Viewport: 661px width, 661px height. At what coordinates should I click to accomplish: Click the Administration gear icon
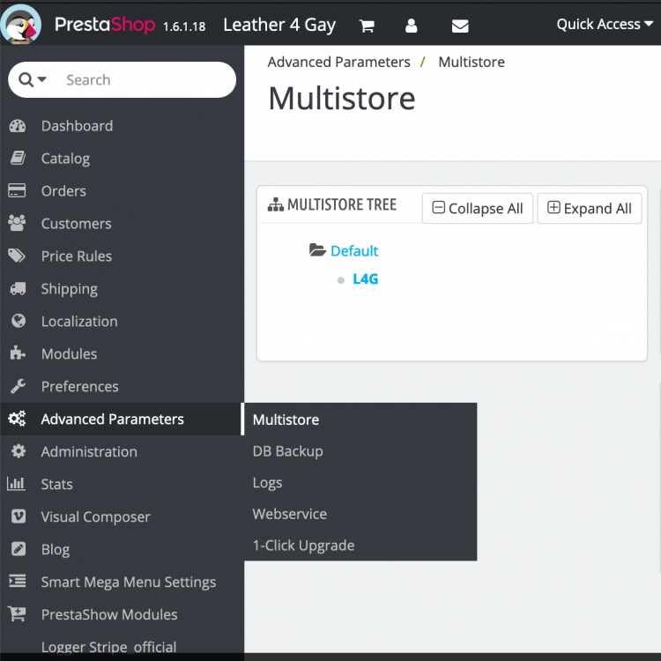coord(18,451)
